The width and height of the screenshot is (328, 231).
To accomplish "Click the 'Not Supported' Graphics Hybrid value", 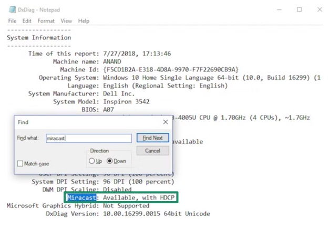I will click(126, 206).
